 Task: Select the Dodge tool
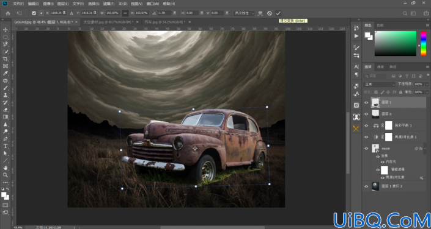(x=6, y=132)
